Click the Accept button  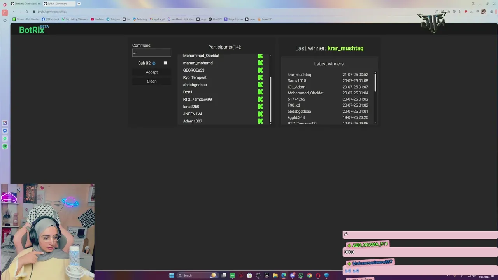click(x=152, y=72)
